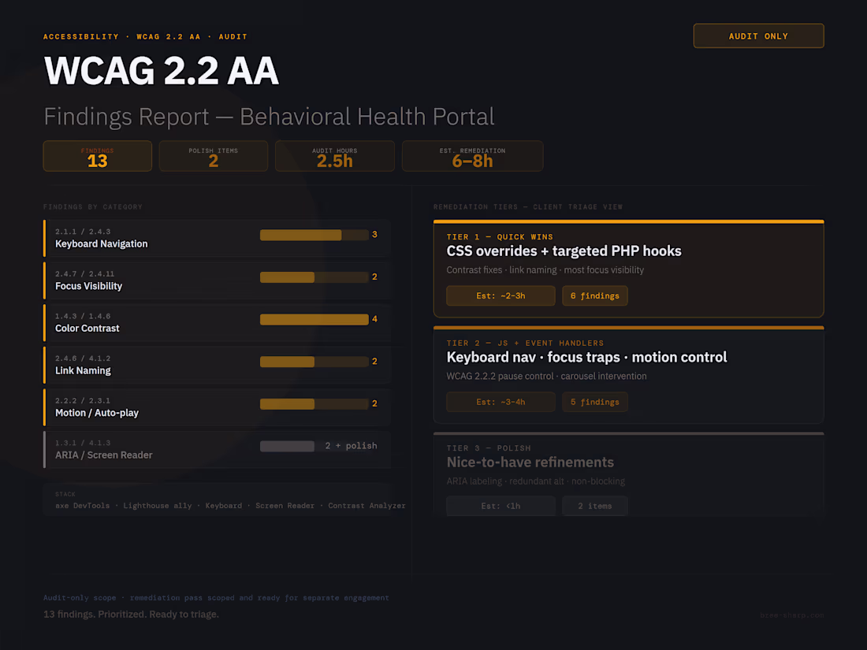Click Lighthouse a11y in the stack list
The image size is (867, 650).
click(x=158, y=506)
